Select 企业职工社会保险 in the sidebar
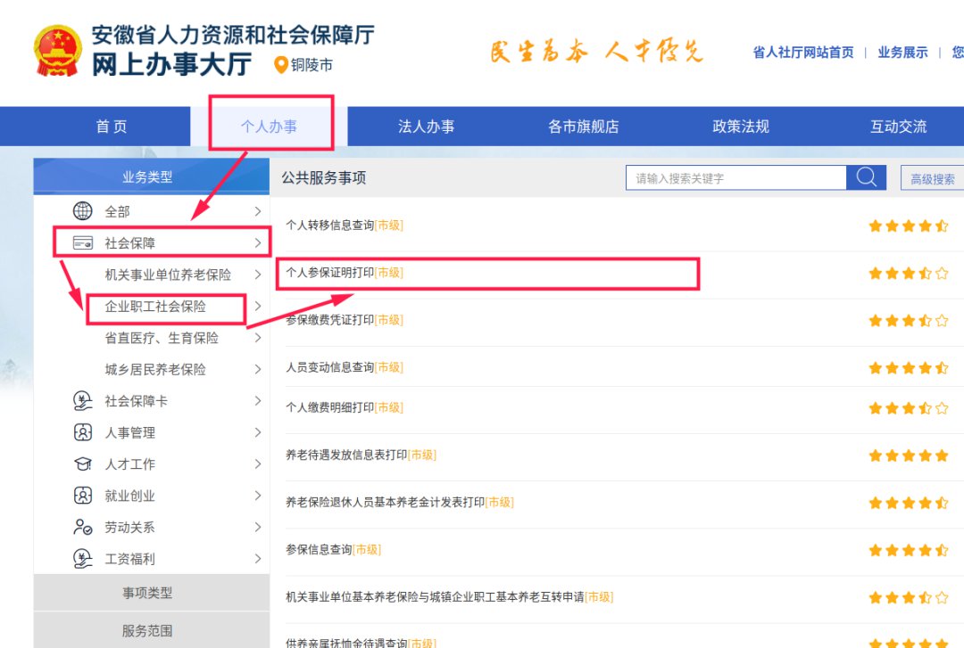Viewport: 964px width, 648px height. [x=155, y=307]
